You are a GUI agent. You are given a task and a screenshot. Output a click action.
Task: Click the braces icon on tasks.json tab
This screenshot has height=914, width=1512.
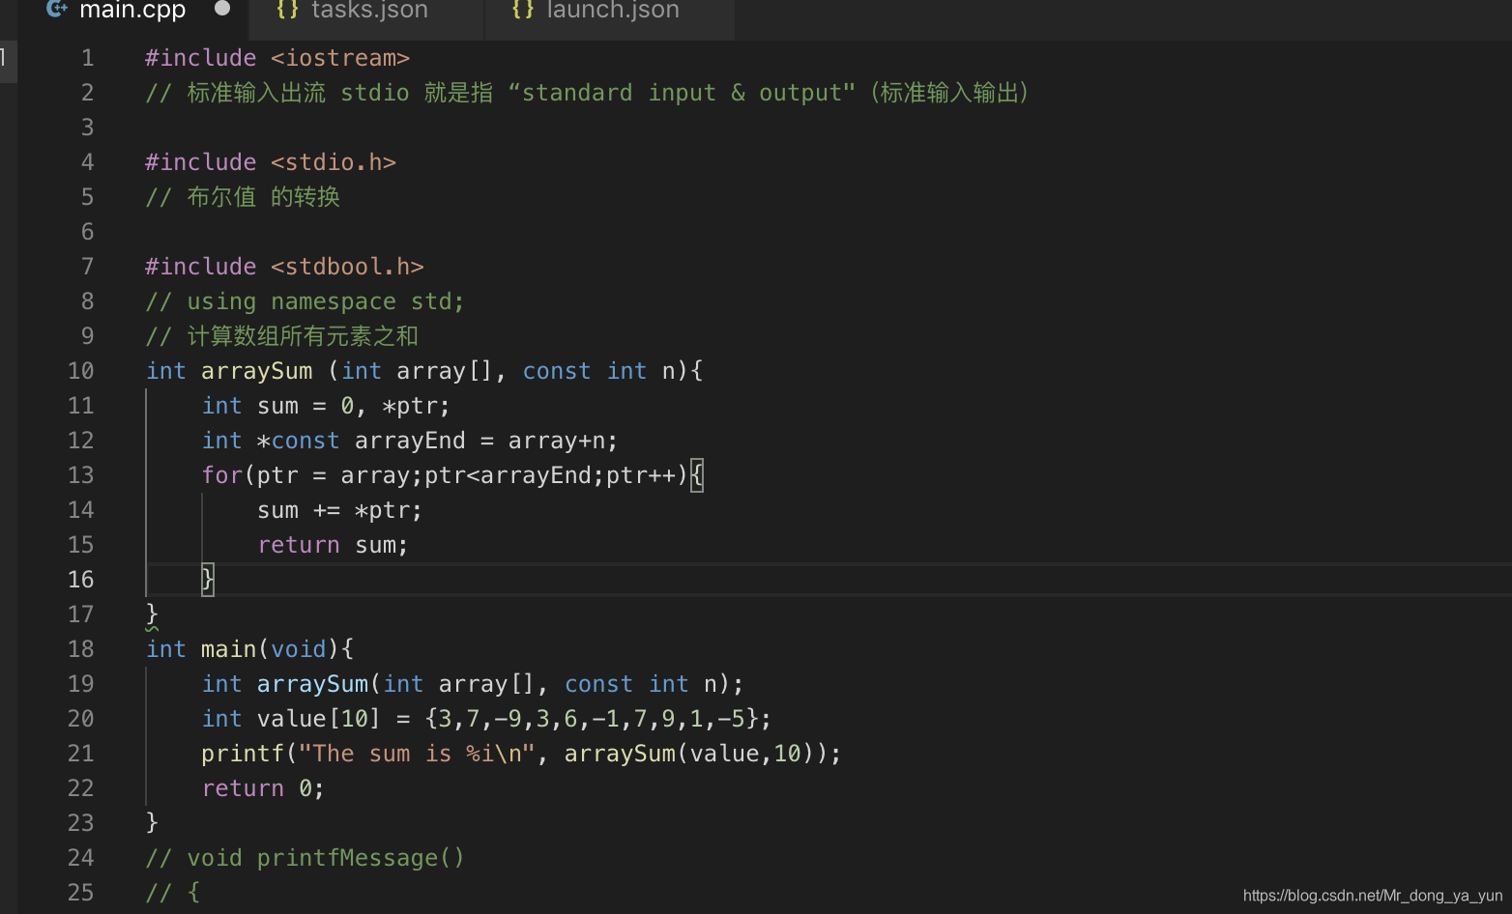coord(286,11)
